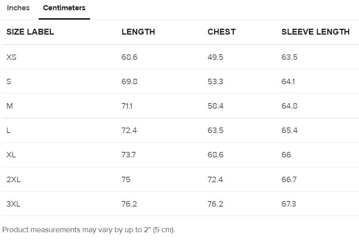Select the XL size row label
The width and height of the screenshot is (359, 242).
[11, 155]
